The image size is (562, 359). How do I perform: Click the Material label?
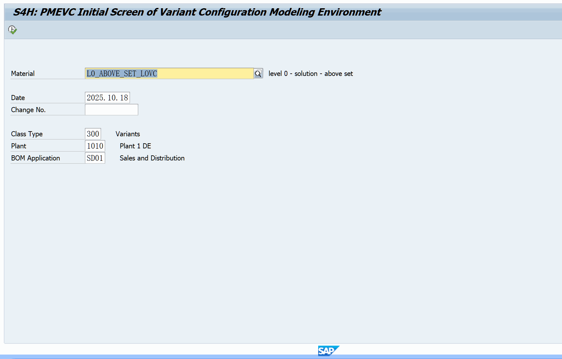pos(23,74)
